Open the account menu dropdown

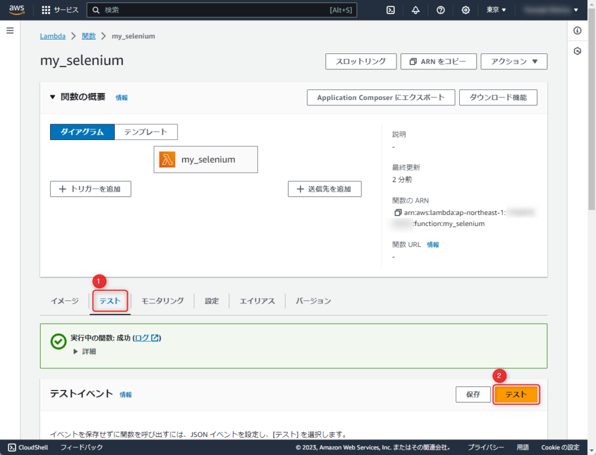tap(551, 10)
